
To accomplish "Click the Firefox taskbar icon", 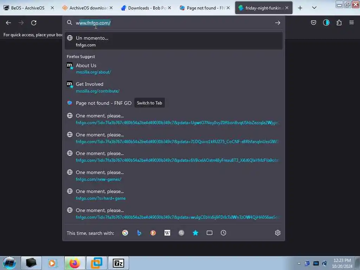I will point(75,263).
